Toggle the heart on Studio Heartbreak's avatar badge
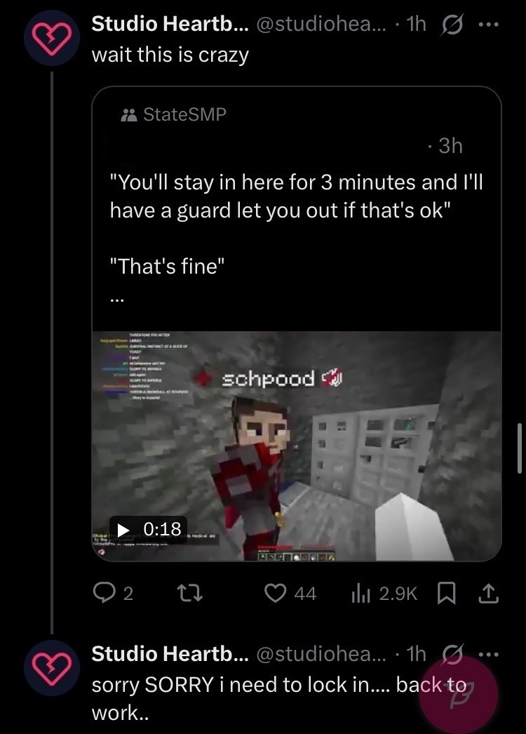The width and height of the screenshot is (526, 734). coord(51,37)
